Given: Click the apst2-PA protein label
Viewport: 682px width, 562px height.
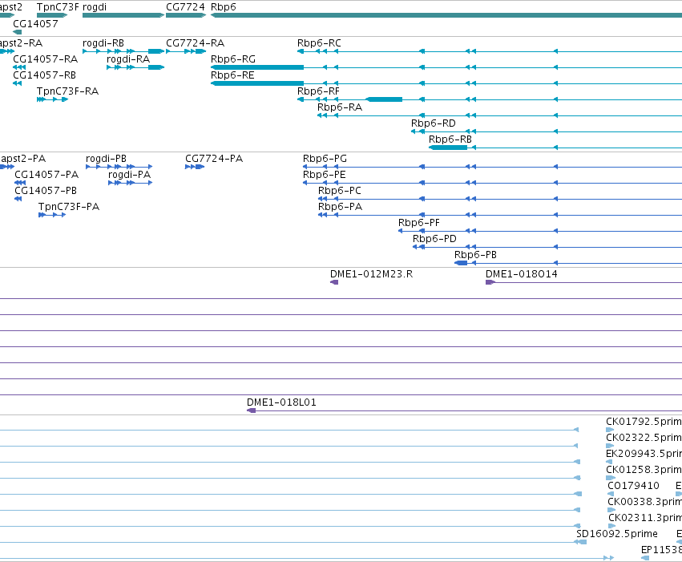Looking at the screenshot, I should click(22, 159).
